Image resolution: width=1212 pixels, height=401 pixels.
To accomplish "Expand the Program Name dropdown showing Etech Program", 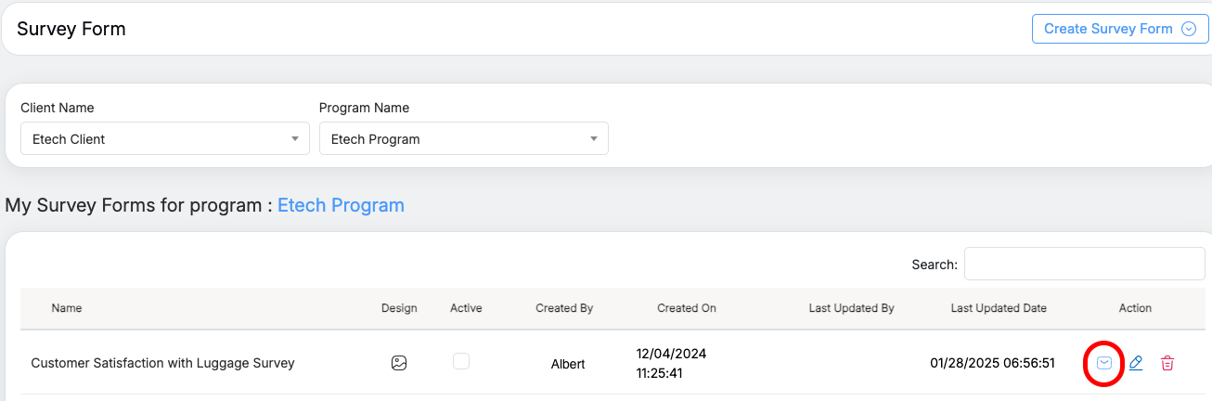I will click(463, 139).
